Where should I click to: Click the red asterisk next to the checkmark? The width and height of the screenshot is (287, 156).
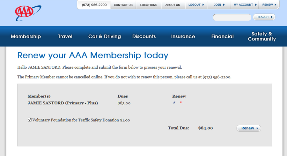pyautogui.click(x=181, y=102)
